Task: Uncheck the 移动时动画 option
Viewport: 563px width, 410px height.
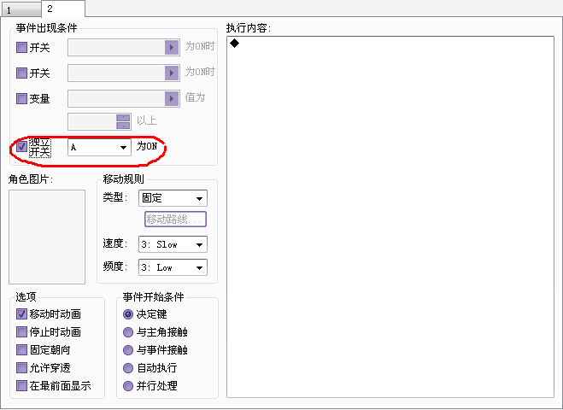Action: (21, 313)
